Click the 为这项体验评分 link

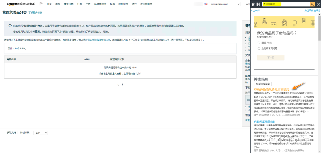(312, 10)
